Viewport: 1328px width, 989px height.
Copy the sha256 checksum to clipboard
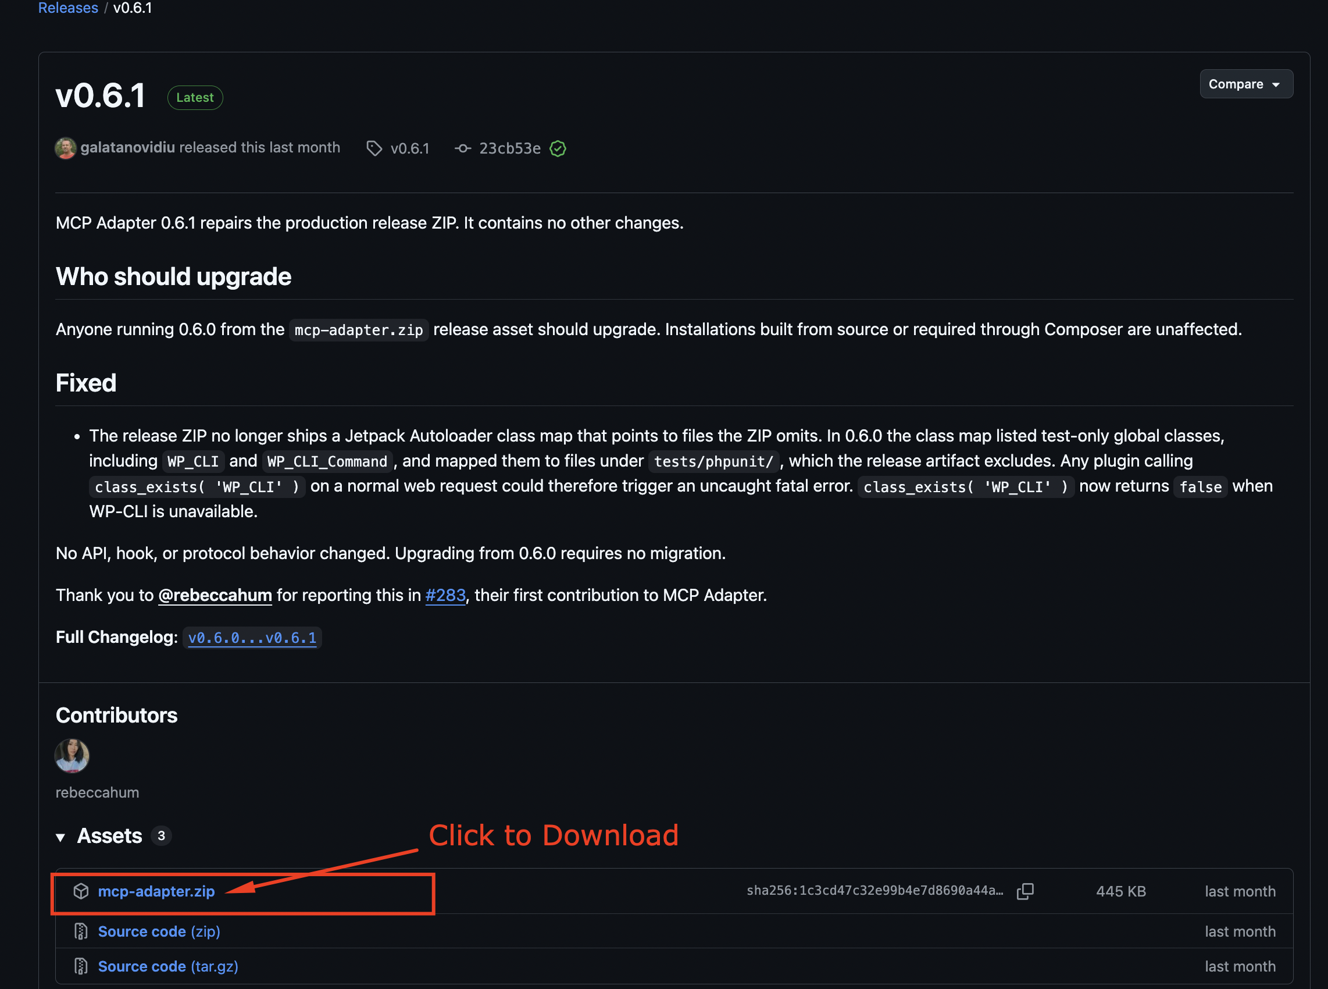click(1025, 891)
